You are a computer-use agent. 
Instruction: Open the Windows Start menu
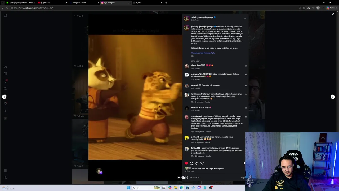tap(128, 188)
